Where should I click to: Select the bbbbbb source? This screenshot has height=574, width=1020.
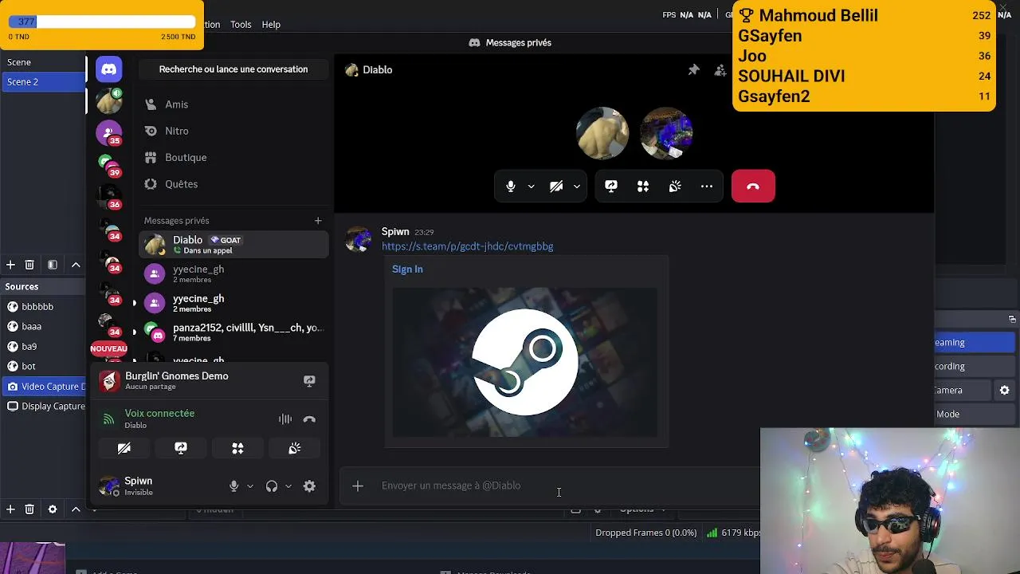click(x=43, y=307)
